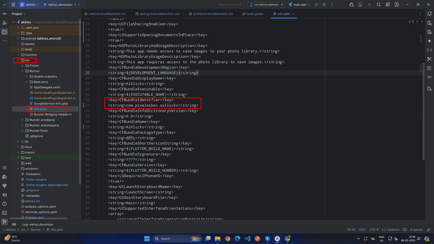Open the hamburger main menu
The image size is (434, 244).
[13, 5]
